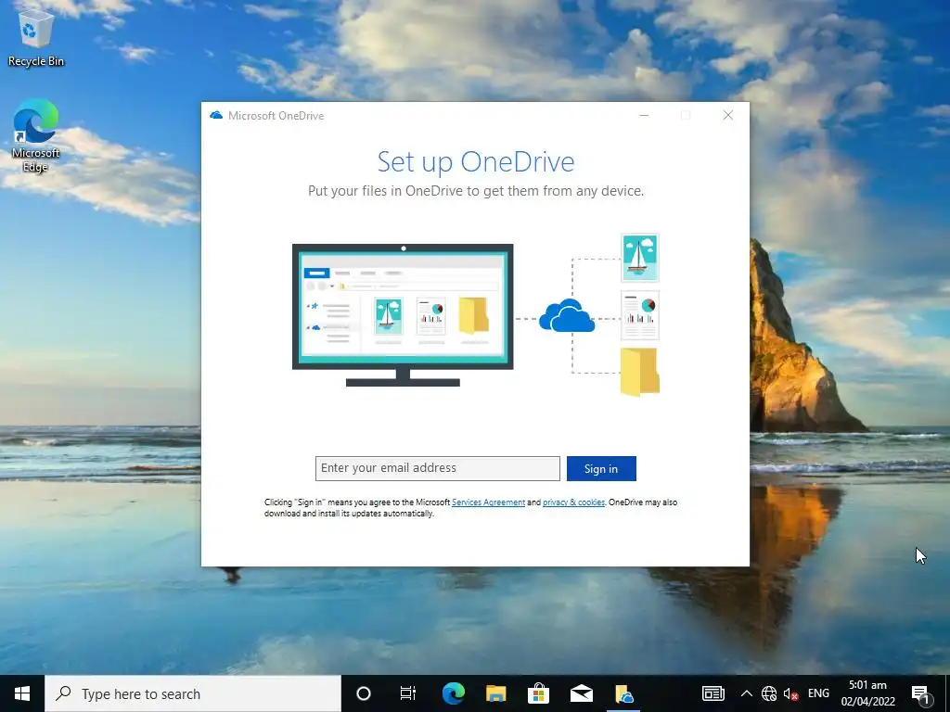This screenshot has width=950, height=712.
Task: Close the Microsoft OneDrive window
Action: coord(728,115)
